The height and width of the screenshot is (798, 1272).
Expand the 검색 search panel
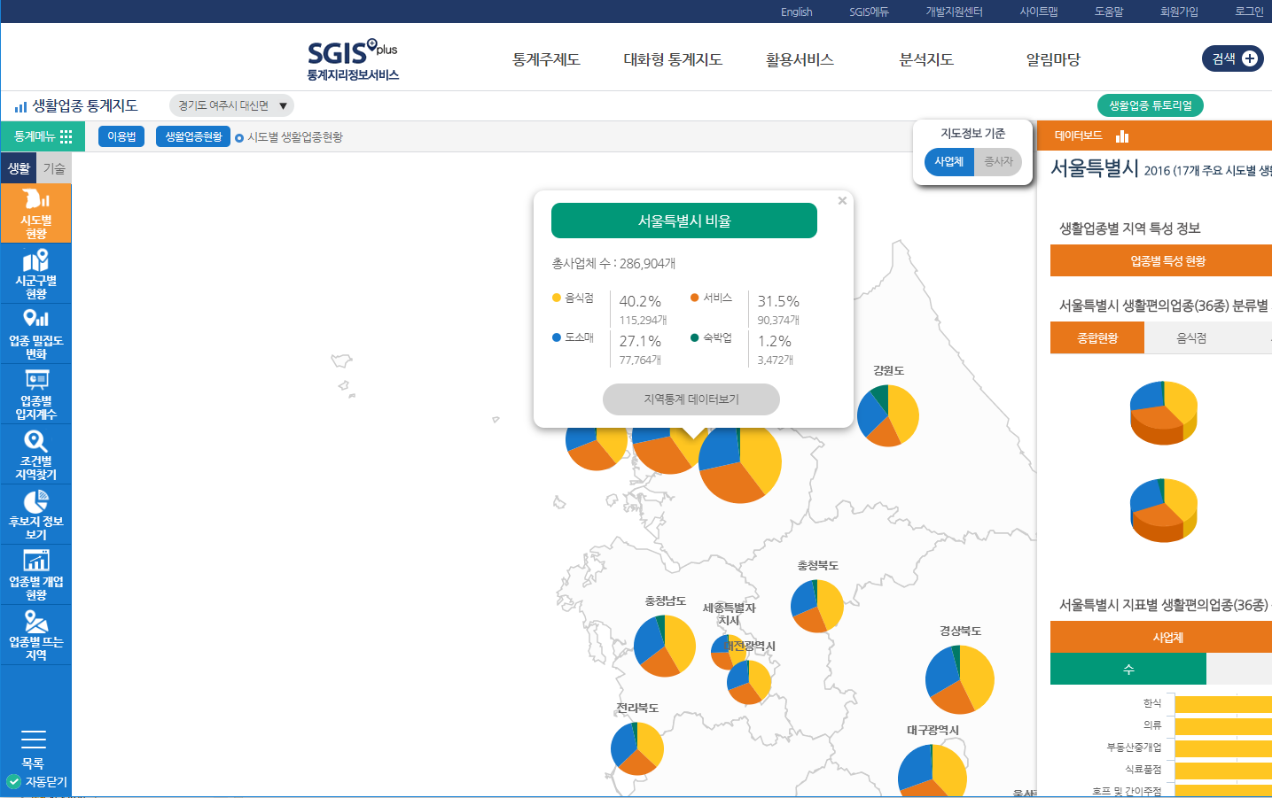click(x=1232, y=58)
